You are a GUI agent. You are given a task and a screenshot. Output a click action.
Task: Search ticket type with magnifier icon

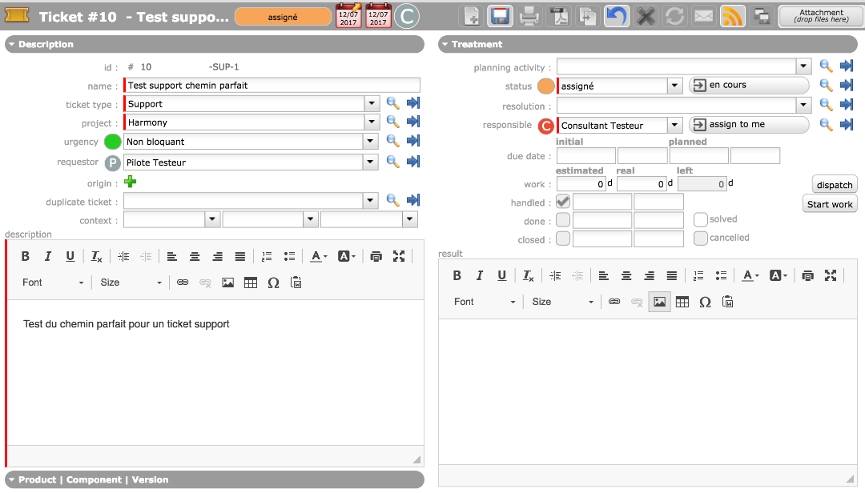392,103
